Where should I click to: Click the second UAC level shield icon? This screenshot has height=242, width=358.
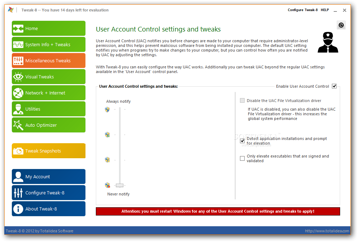click(107, 135)
